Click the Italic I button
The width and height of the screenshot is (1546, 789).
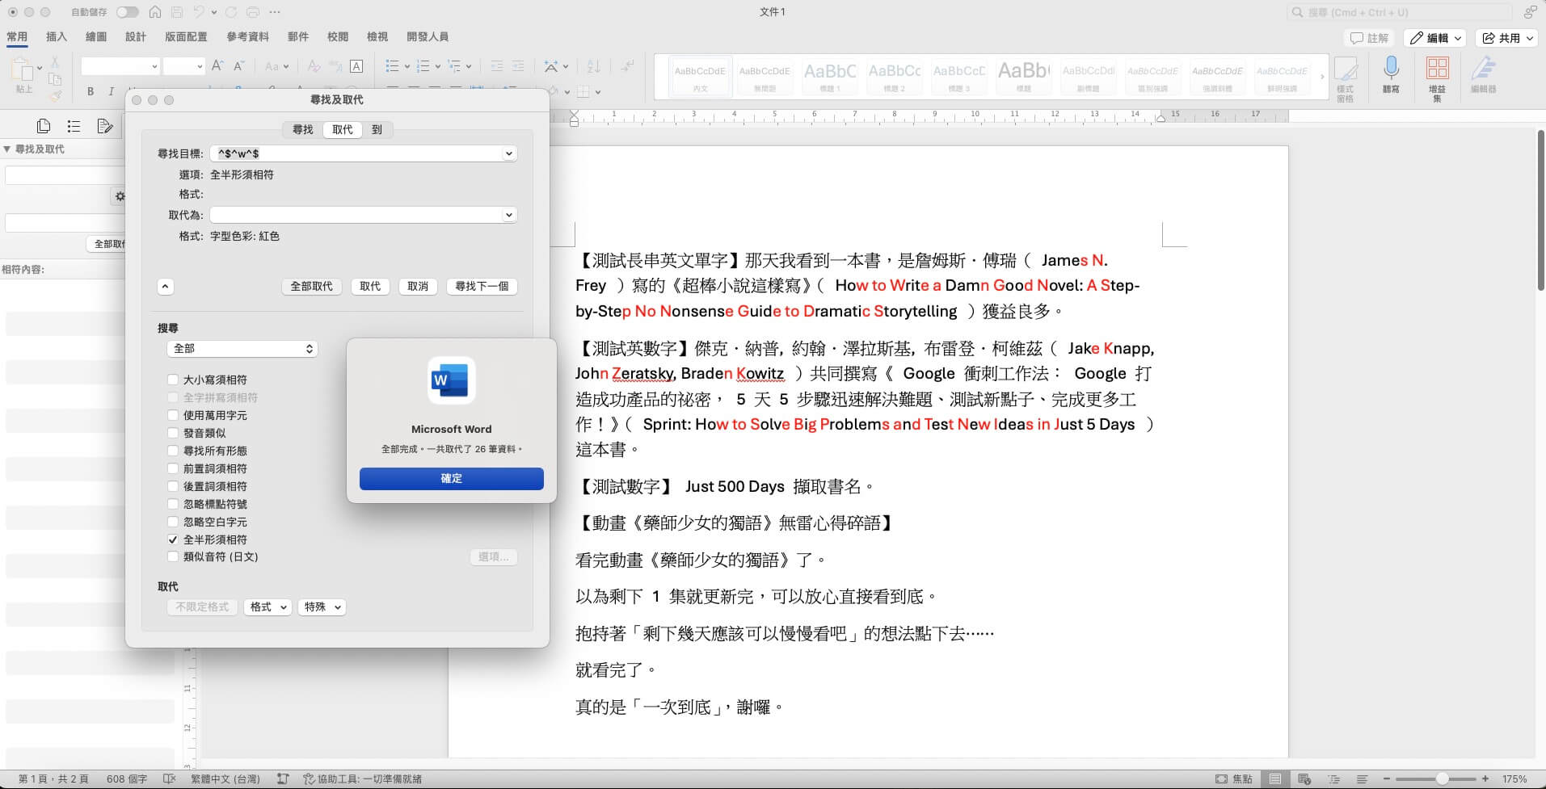111,91
